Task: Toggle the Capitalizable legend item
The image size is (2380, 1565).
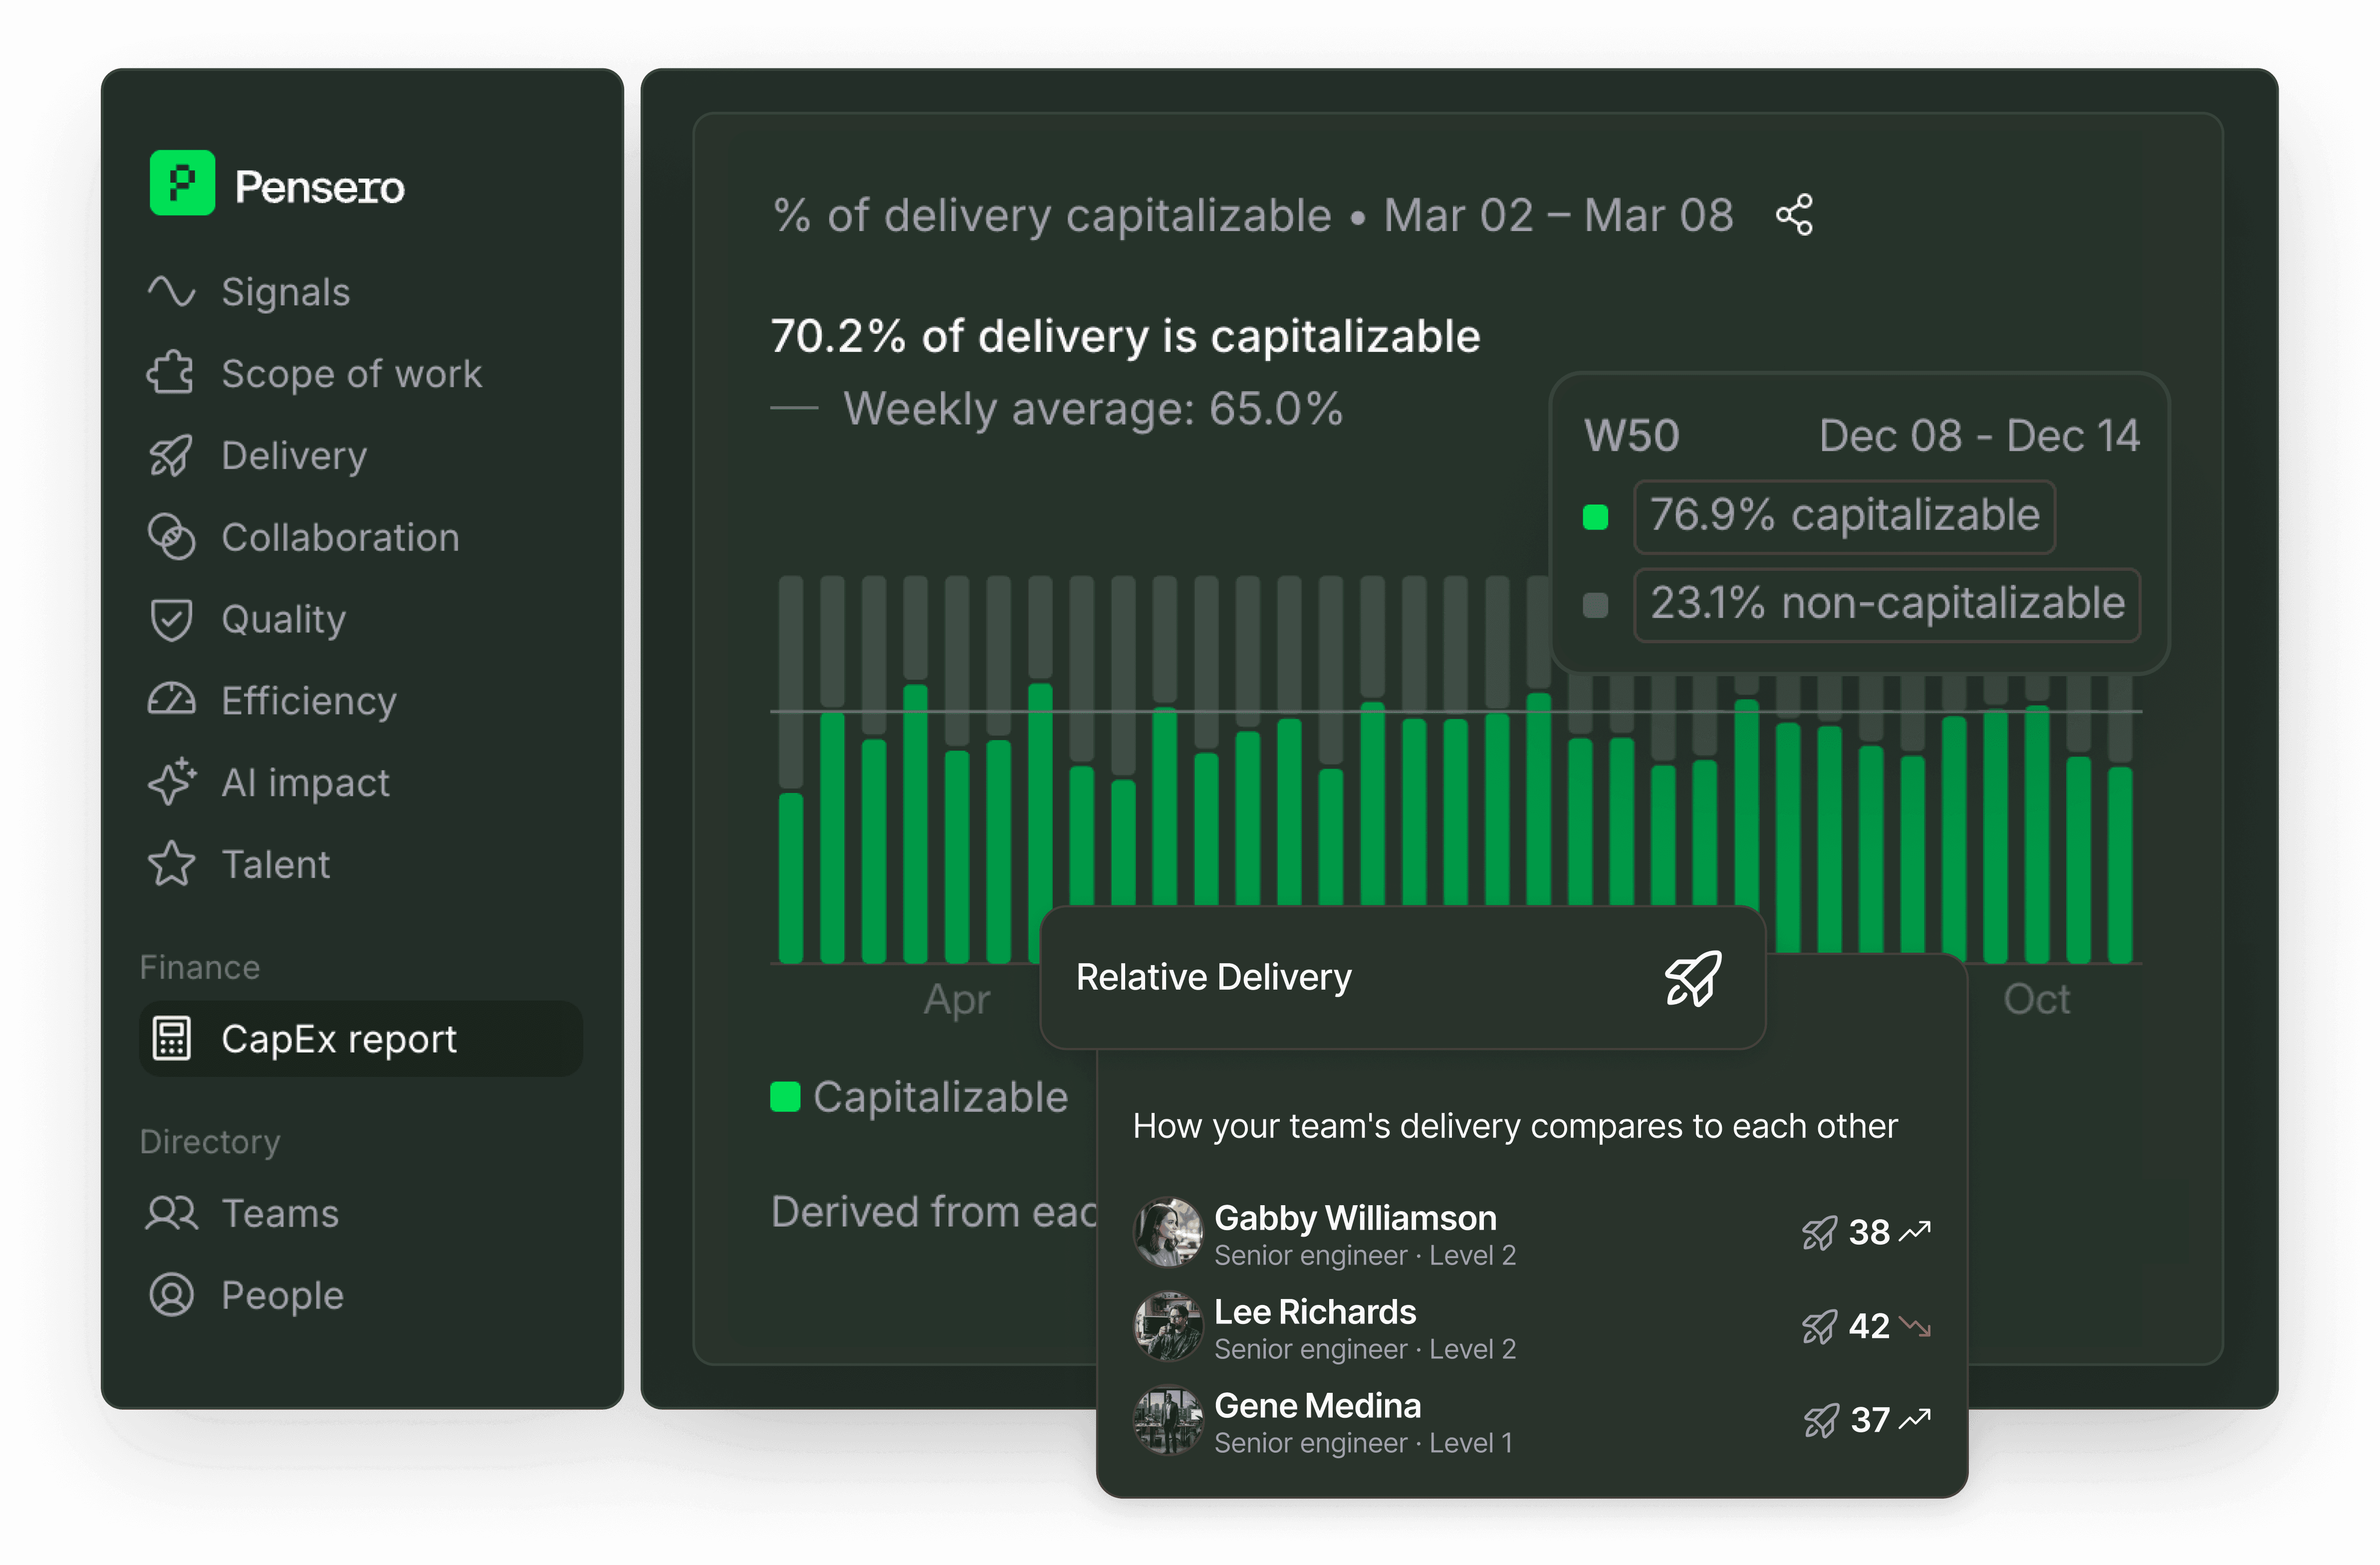Action: 919,1097
